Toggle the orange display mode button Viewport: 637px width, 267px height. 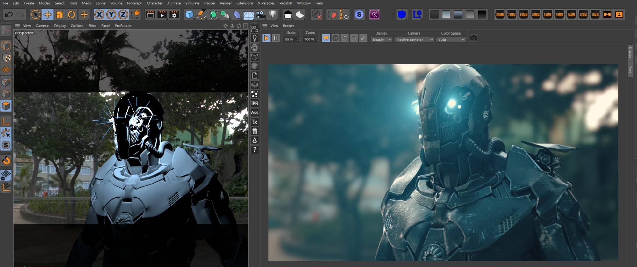tap(326, 38)
